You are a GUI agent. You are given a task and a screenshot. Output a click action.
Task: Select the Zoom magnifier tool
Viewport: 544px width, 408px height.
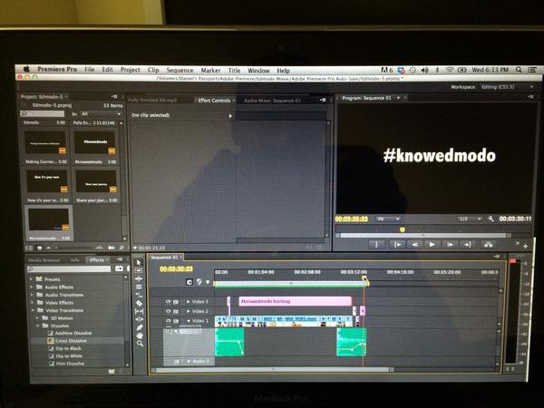click(x=140, y=344)
